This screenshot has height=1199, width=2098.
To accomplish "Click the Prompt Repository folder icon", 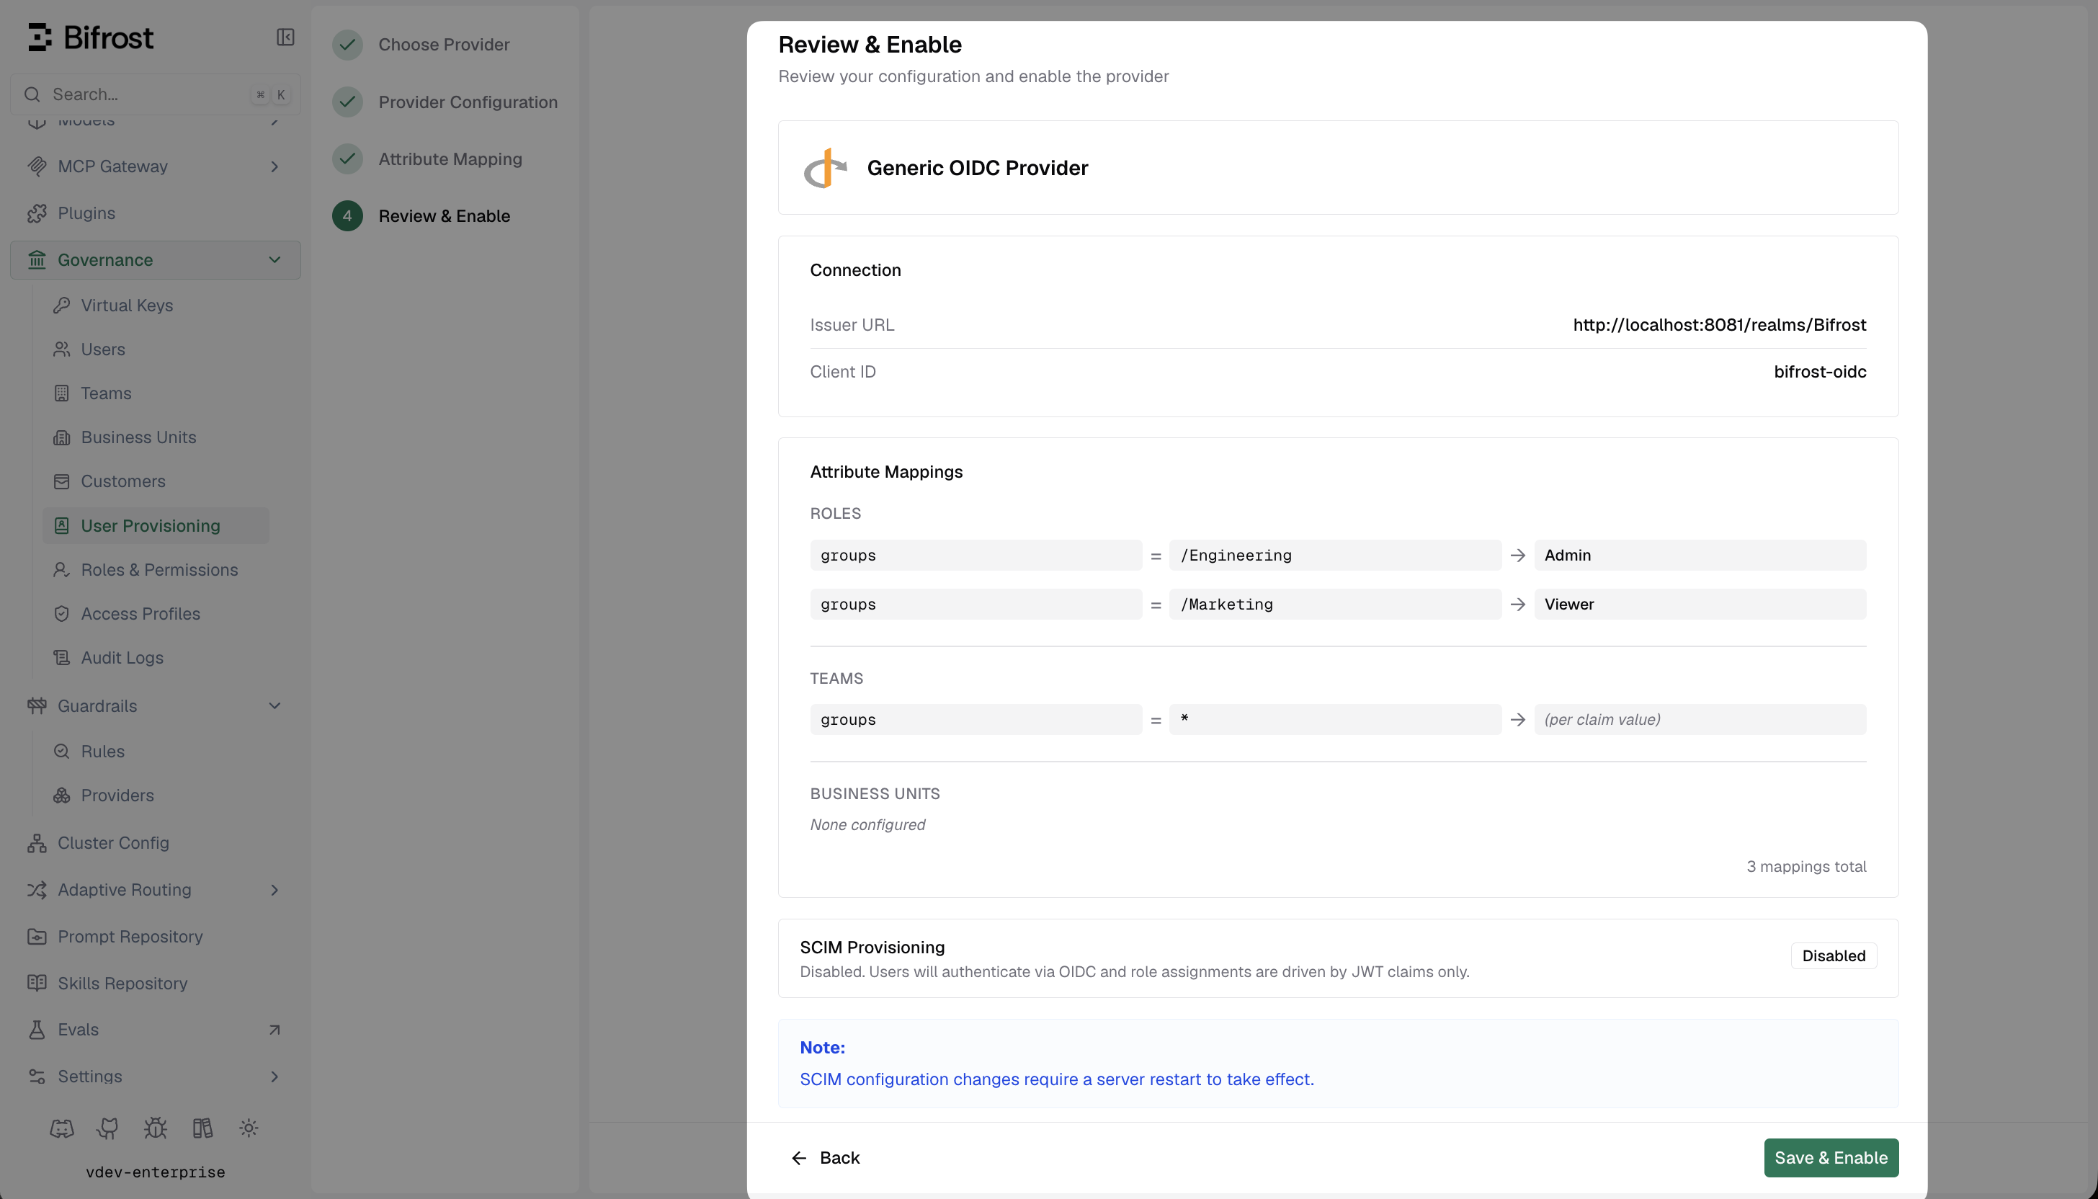I will click(x=36, y=936).
